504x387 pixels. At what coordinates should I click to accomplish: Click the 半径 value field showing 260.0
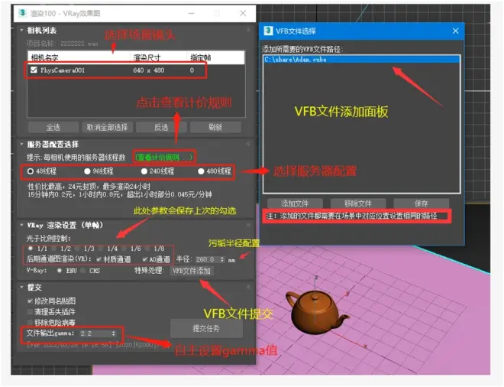[207, 259]
